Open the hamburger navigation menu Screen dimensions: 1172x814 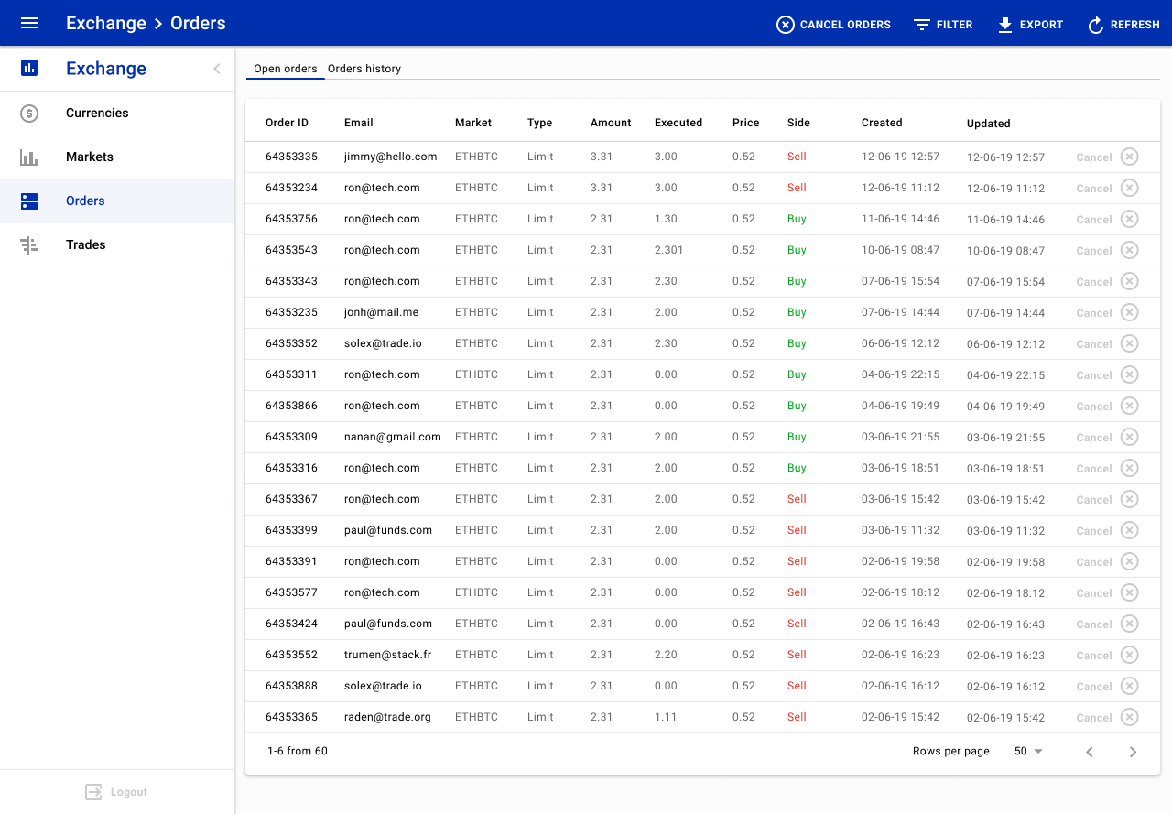pos(29,23)
